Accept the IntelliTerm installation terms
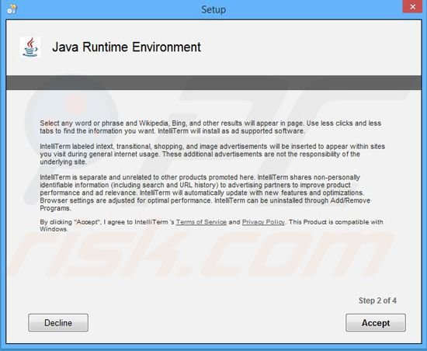 pyautogui.click(x=376, y=323)
